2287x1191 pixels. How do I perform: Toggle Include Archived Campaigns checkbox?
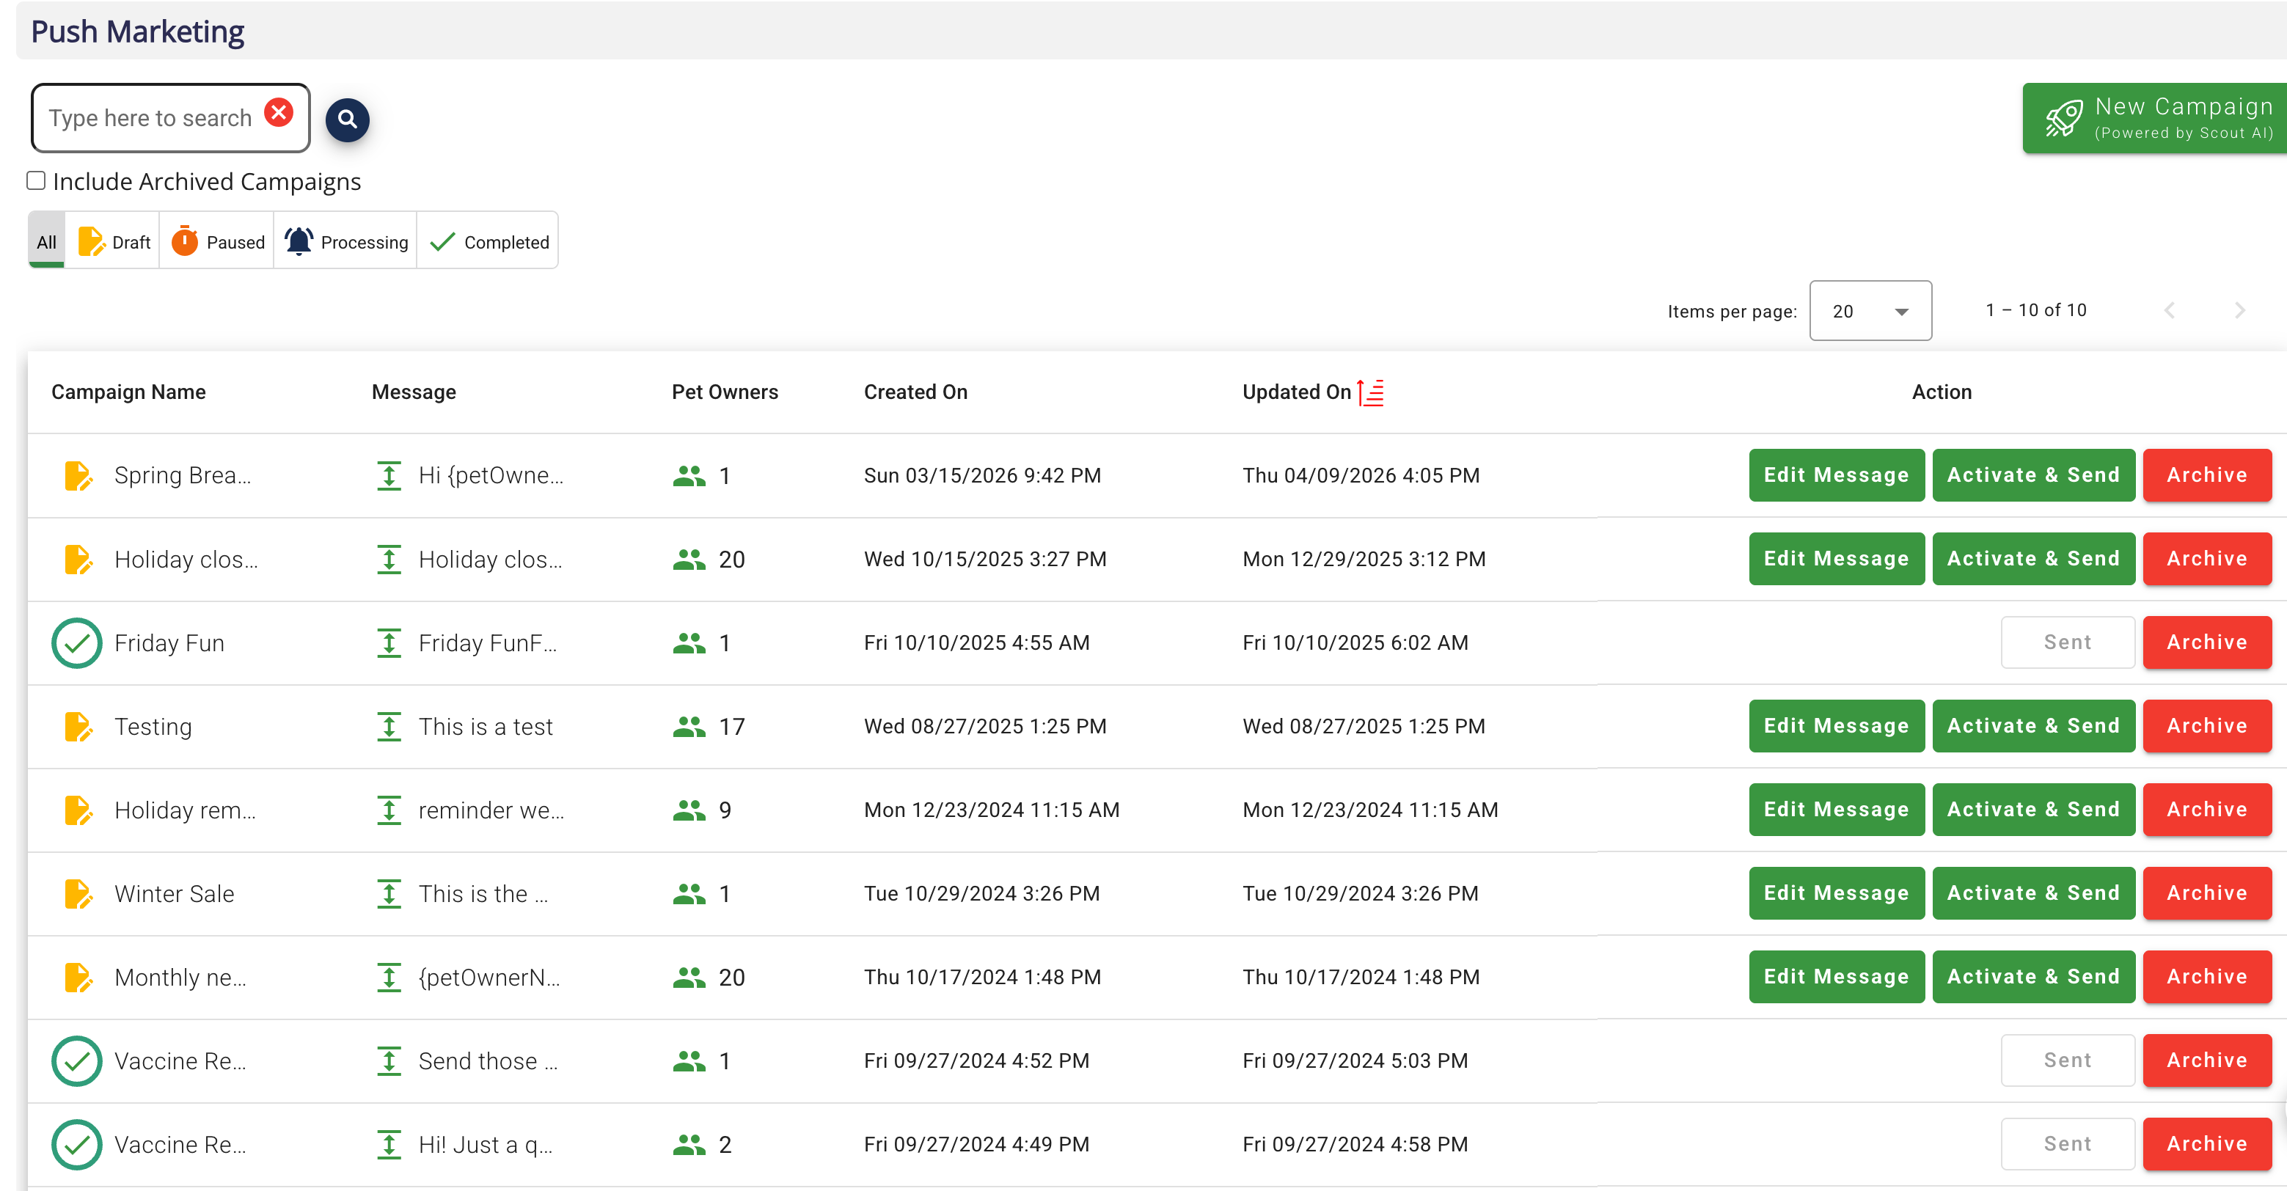(37, 181)
